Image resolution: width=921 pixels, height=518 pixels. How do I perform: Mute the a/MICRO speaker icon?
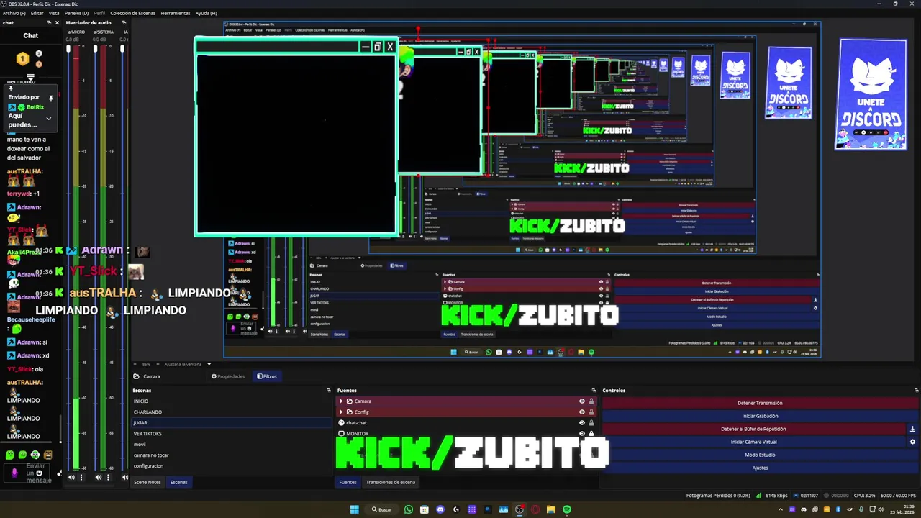[x=71, y=477]
